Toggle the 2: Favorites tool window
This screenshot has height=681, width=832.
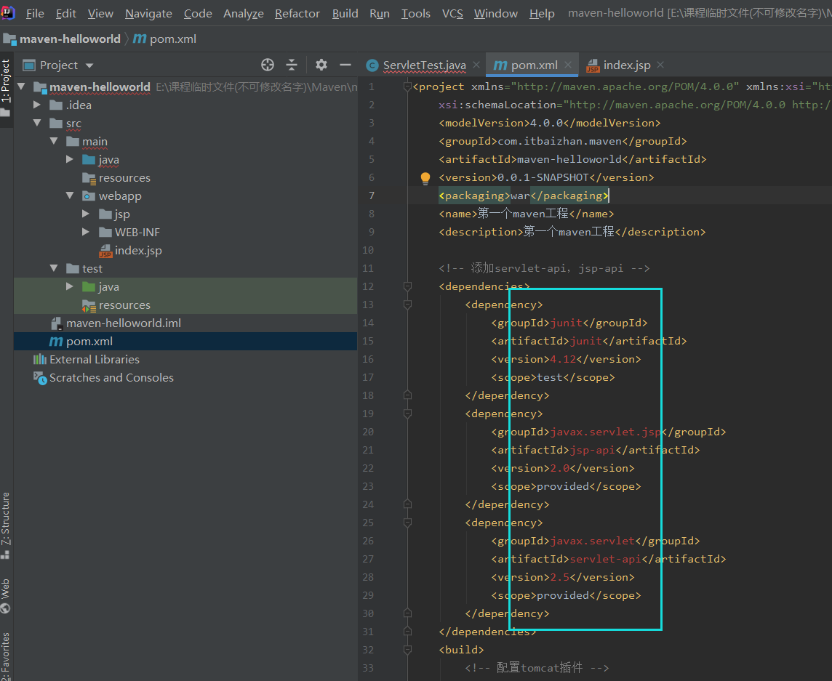point(6,655)
